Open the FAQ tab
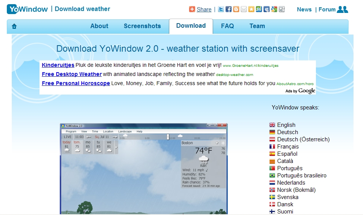The height and width of the screenshot is (215, 363). (227, 26)
